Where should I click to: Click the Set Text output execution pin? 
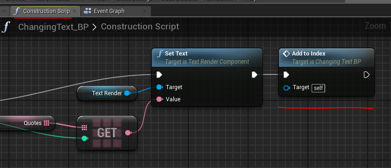[x=254, y=75]
